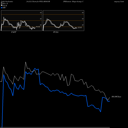
Task: Click the 20 level label in FAST chart
Action: point(41,25)
